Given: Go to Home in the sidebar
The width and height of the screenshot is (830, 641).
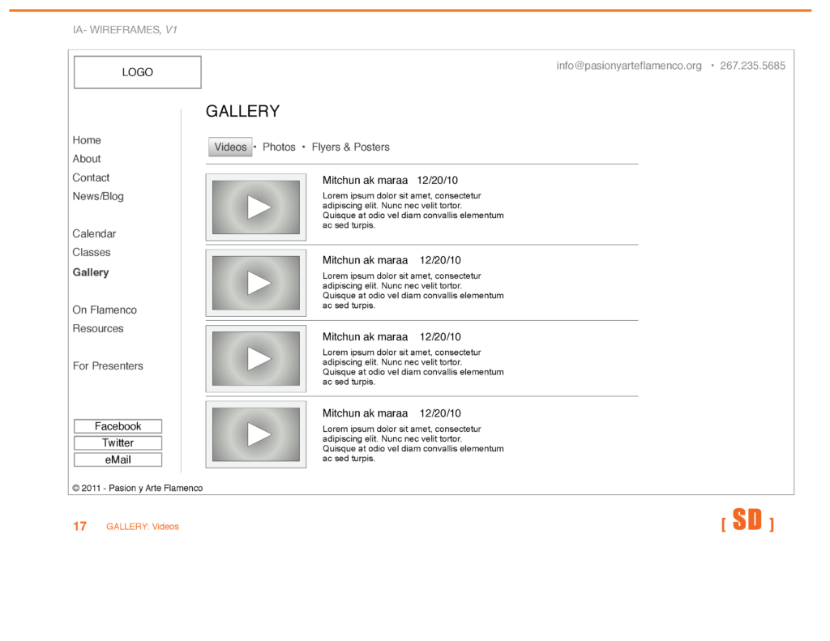Looking at the screenshot, I should (x=87, y=140).
